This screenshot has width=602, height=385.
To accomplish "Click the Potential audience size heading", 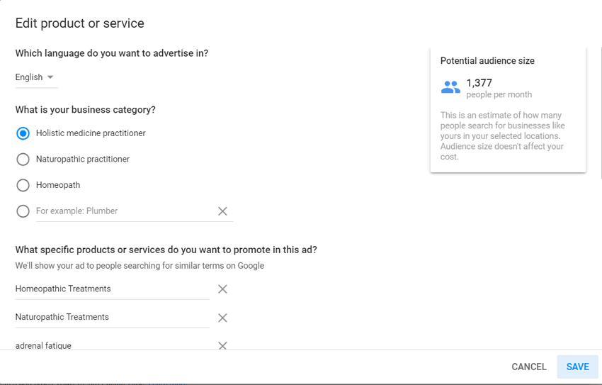I will pos(487,61).
